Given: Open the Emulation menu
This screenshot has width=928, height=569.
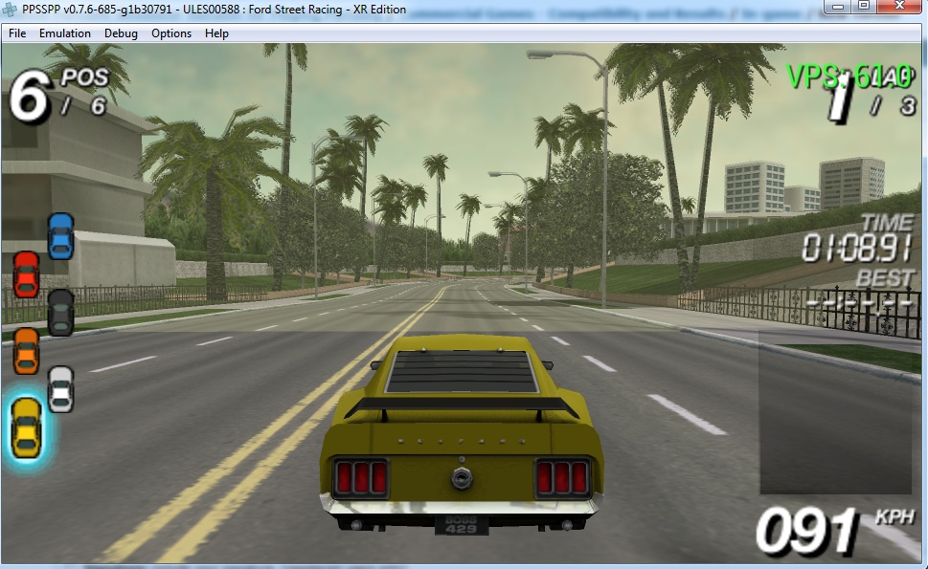Looking at the screenshot, I should 65,33.
